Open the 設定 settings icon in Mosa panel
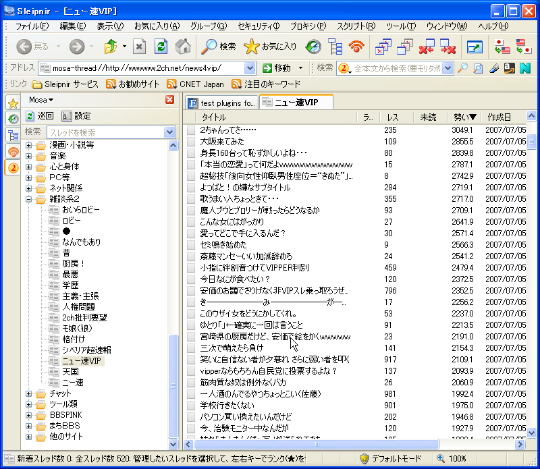The height and width of the screenshot is (469, 540). coord(66,116)
